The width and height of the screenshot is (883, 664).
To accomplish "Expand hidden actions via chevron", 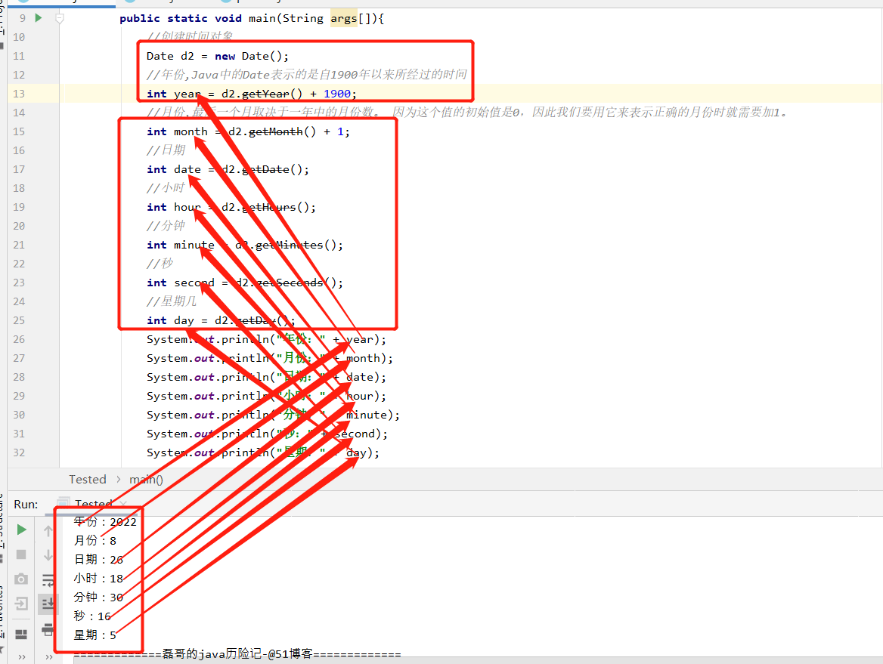I will [22, 656].
